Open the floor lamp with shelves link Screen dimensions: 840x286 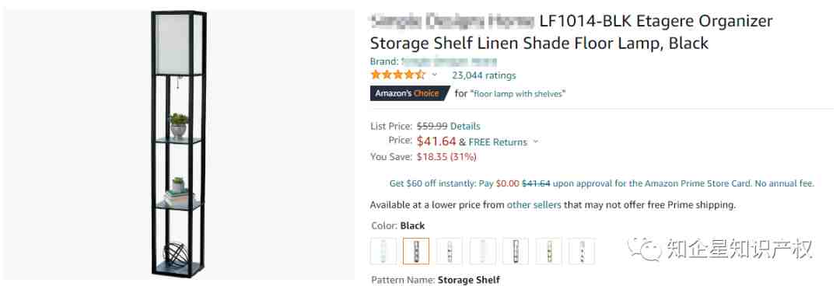tap(517, 94)
